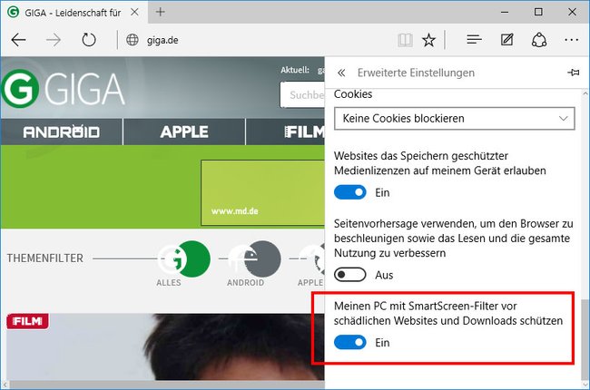Turn off the SmartScreen-Filter toggle
The height and width of the screenshot is (390, 590).
(350, 342)
